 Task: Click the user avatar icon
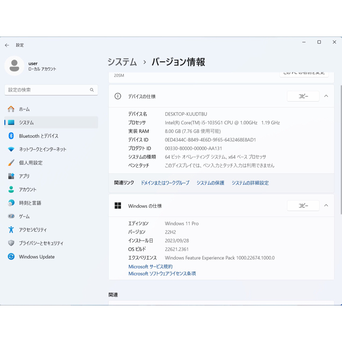(14, 66)
